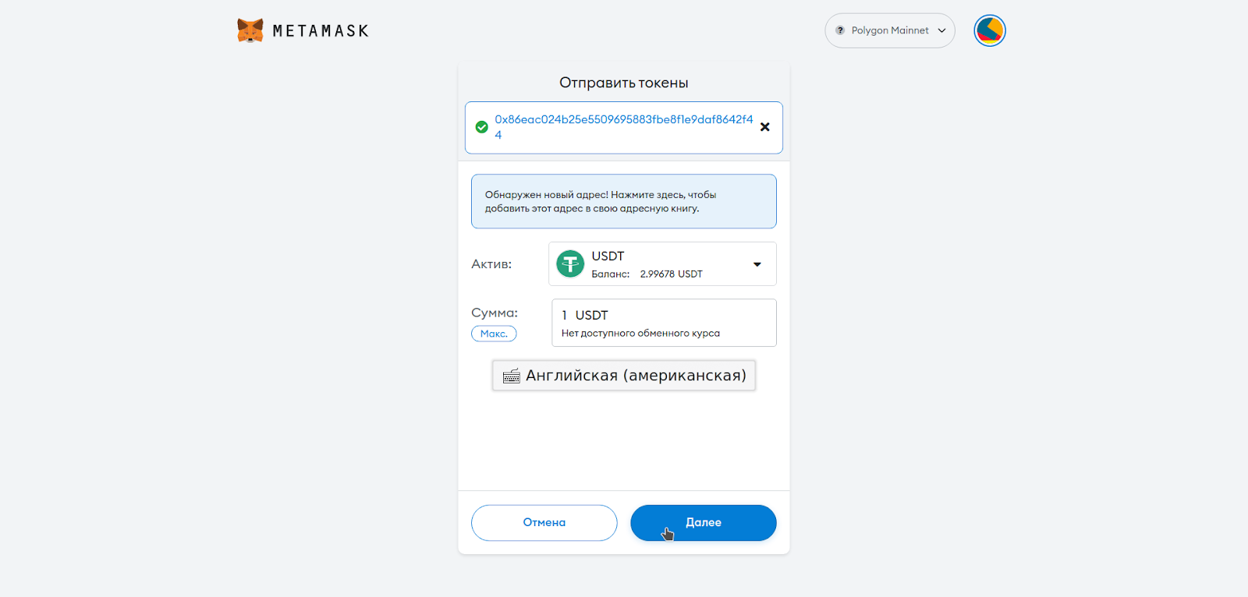
Task: Click the Отправить токены heading
Action: (624, 83)
